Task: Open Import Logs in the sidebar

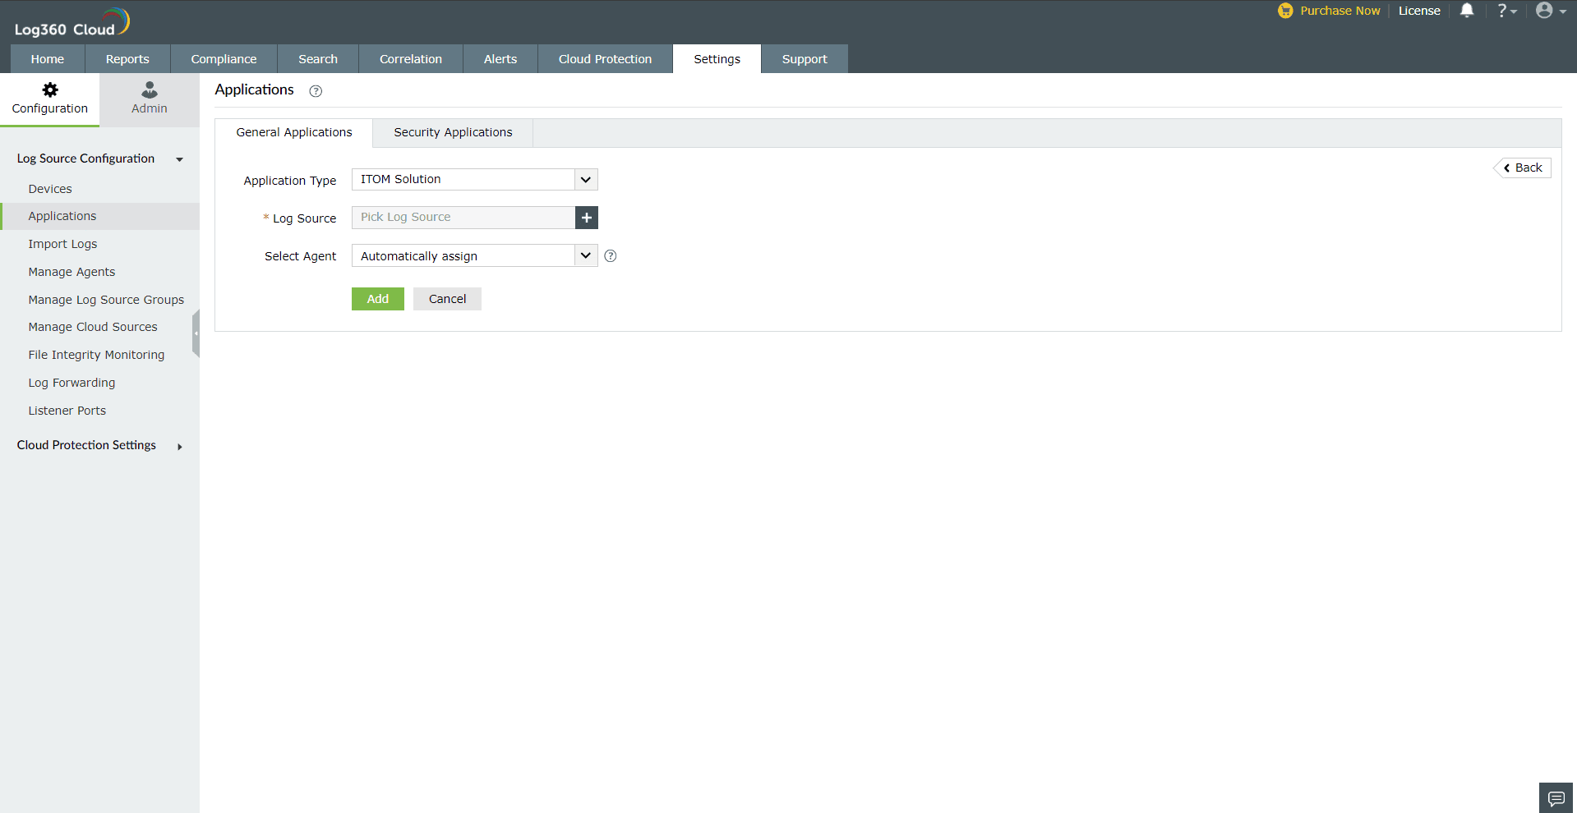Action: click(x=62, y=244)
